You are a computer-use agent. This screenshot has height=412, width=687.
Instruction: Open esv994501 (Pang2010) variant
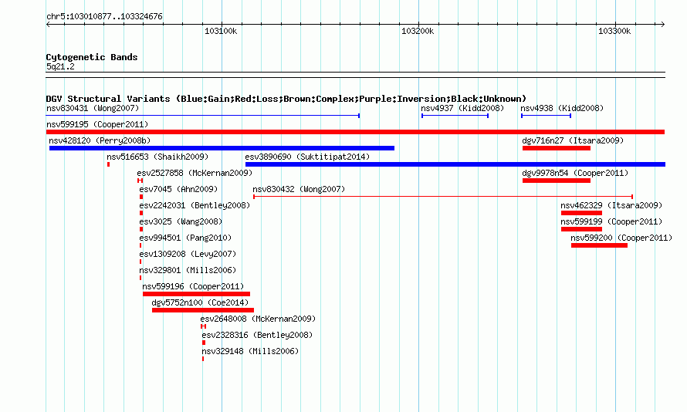coord(185,238)
